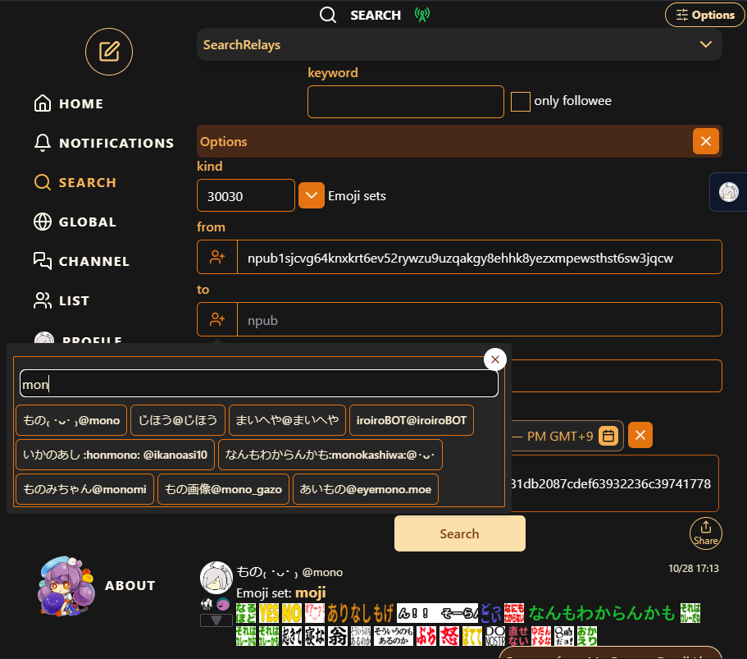Click the small purple badge under the avatar
This screenshot has width=747, height=659.
tap(223, 605)
